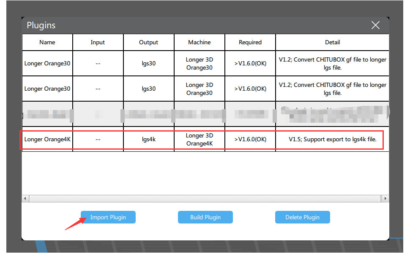Click the lgs4k output cell
Screen dimensions: 410x253
click(x=148, y=139)
